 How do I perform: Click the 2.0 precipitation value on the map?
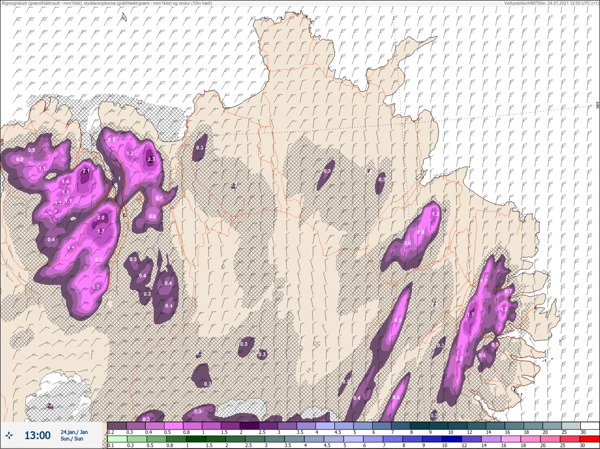coord(101,218)
